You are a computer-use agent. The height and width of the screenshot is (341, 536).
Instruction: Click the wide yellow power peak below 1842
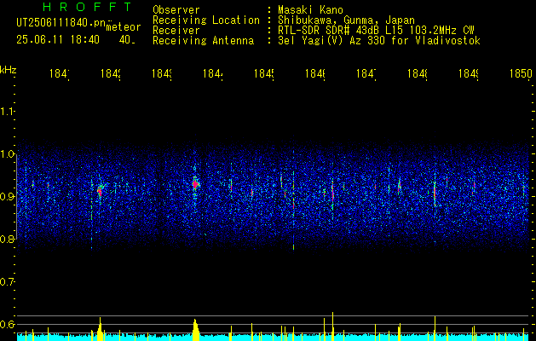(100, 329)
